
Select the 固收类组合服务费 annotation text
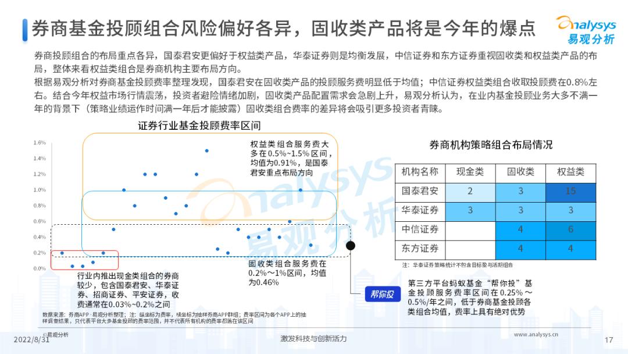tap(287, 273)
